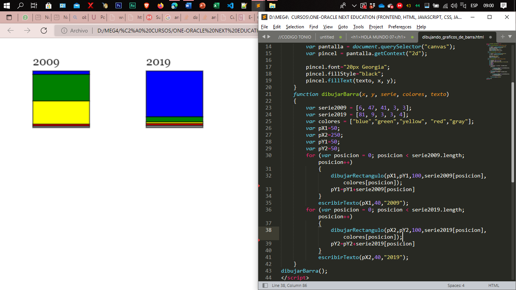Switch to the WhatsApp Edge tab
This screenshot has width=516, height=290.
point(25,17)
